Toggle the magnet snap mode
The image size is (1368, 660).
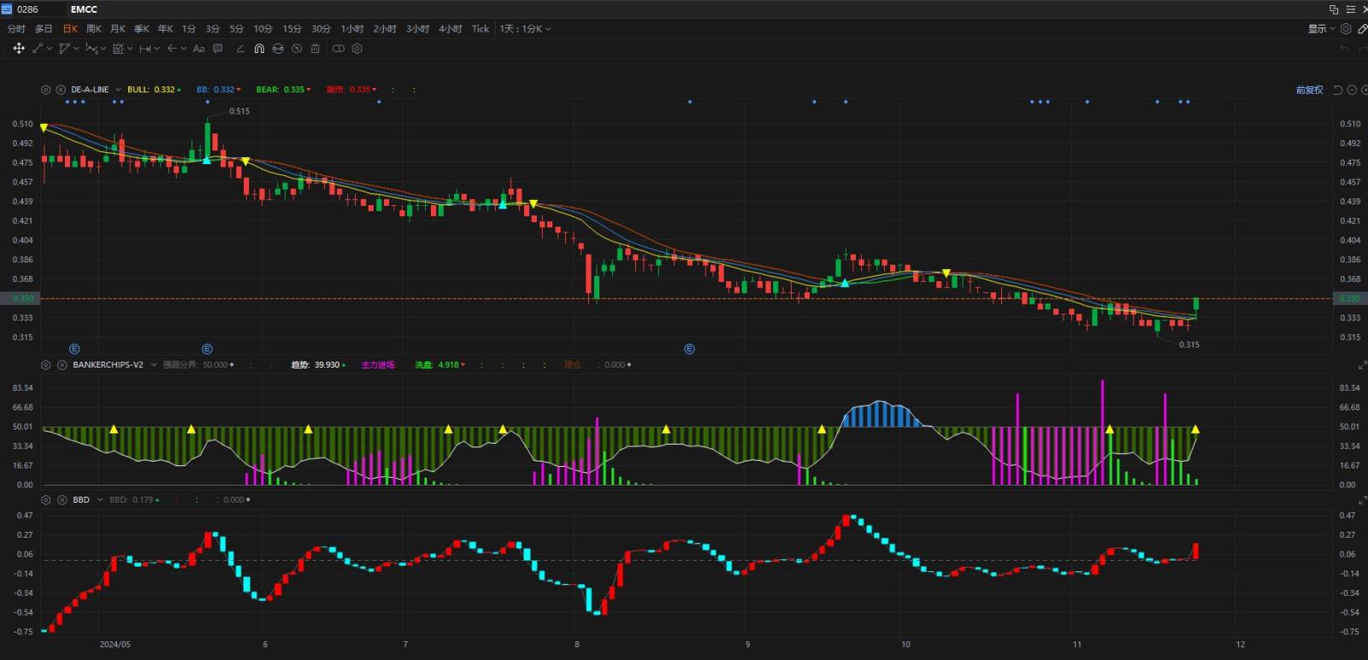tap(259, 49)
